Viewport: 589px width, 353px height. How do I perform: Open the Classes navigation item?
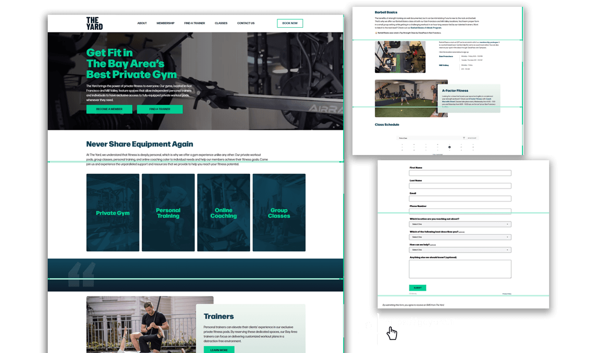pyautogui.click(x=221, y=24)
